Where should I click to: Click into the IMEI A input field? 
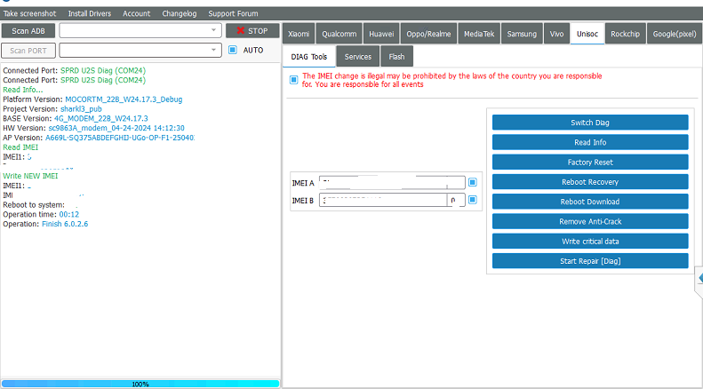(392, 183)
